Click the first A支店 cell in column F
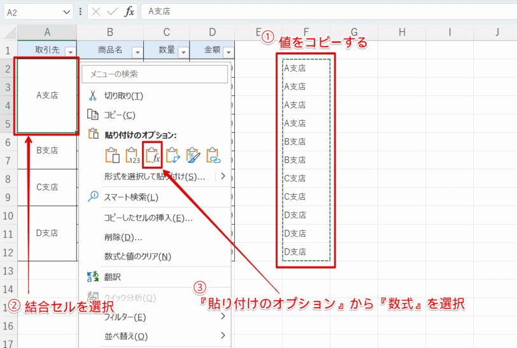This screenshot has height=348, width=517. [x=306, y=68]
